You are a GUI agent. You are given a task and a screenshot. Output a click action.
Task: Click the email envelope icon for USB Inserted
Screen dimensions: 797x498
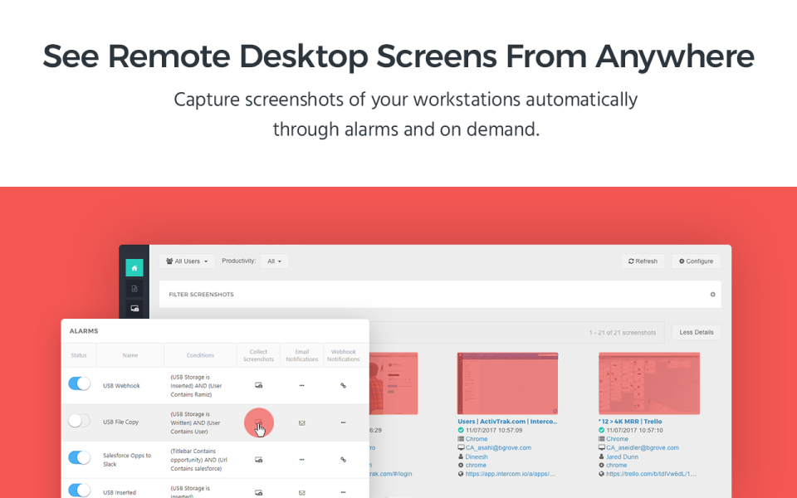(x=302, y=492)
